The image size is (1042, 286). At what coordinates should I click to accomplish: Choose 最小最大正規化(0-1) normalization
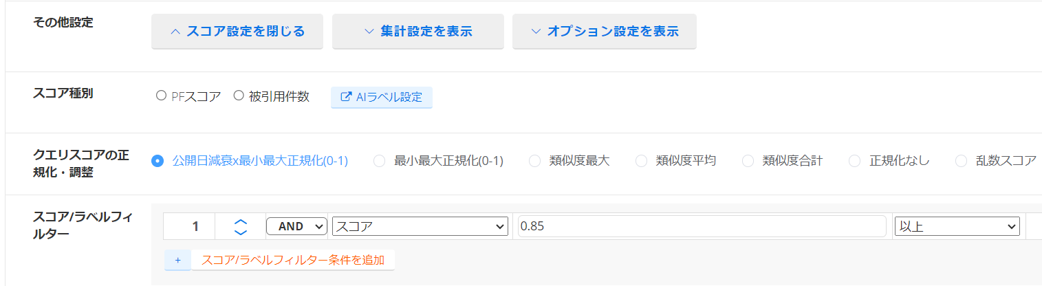point(379,161)
